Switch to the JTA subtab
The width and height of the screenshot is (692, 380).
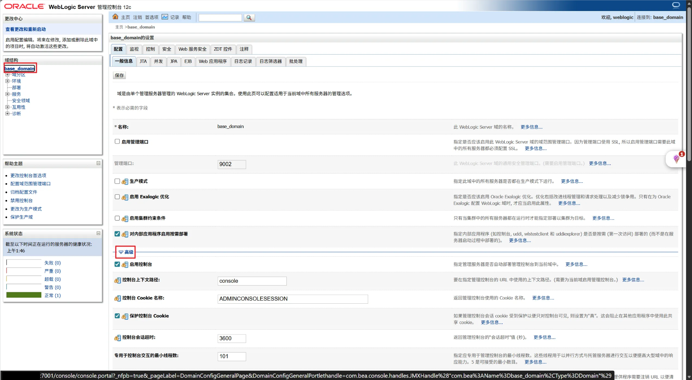143,61
